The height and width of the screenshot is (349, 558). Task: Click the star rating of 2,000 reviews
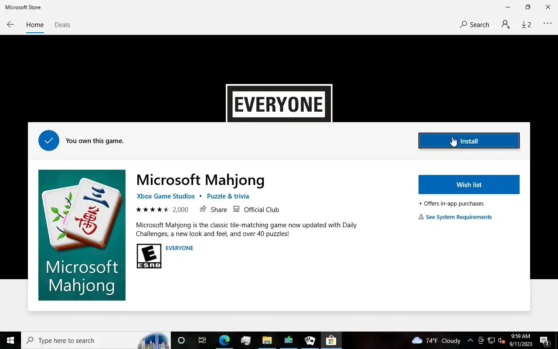point(162,209)
